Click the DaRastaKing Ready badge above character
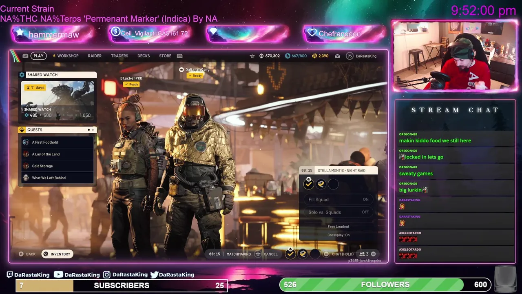The image size is (522, 294). (195, 76)
